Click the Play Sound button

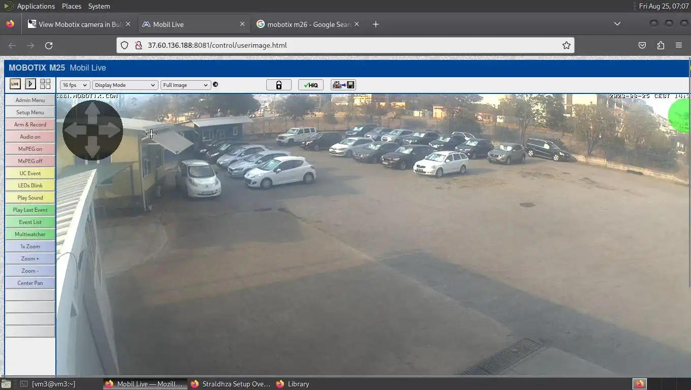(30, 198)
